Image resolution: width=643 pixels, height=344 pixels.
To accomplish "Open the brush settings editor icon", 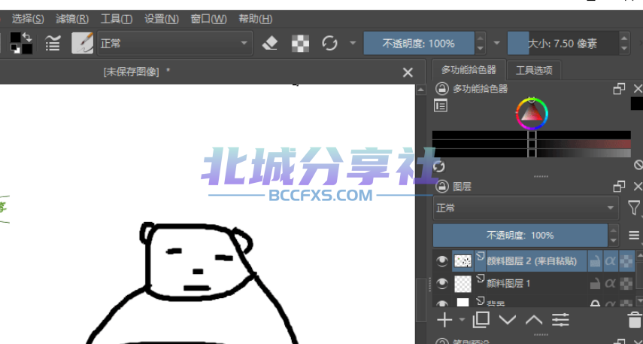I will click(53, 43).
